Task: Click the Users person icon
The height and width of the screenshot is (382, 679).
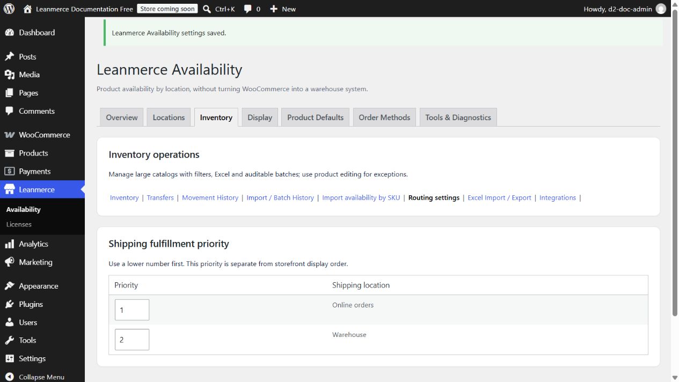Action: point(9,322)
